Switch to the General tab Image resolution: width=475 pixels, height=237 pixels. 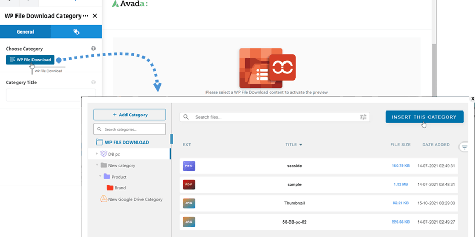click(25, 31)
